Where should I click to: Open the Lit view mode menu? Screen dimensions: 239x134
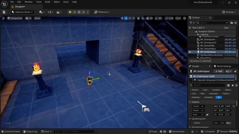pos(28,18)
